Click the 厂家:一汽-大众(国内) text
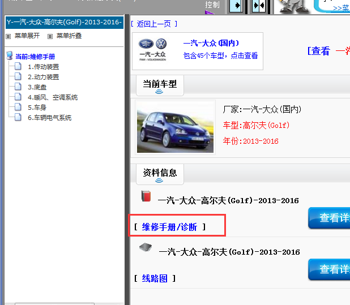The width and height of the screenshot is (350, 305). click(x=262, y=109)
